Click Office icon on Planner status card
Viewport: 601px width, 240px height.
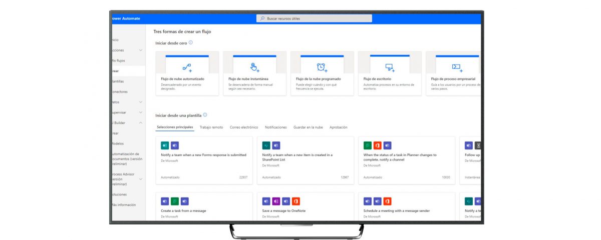point(378,145)
